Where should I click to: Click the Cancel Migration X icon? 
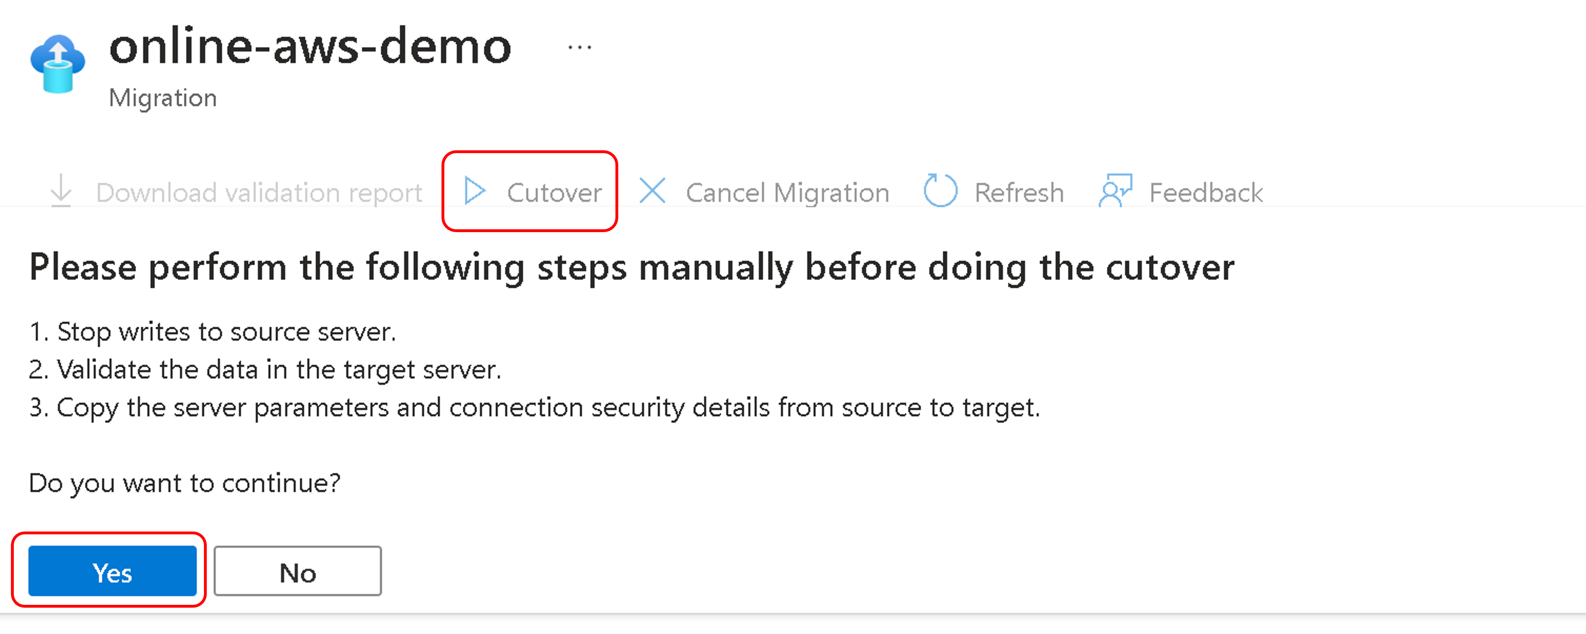[x=652, y=191]
